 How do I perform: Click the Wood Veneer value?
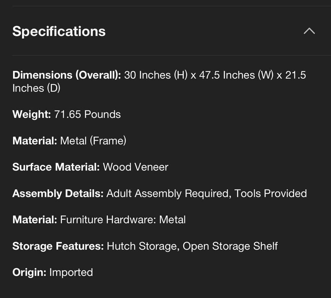click(136, 167)
